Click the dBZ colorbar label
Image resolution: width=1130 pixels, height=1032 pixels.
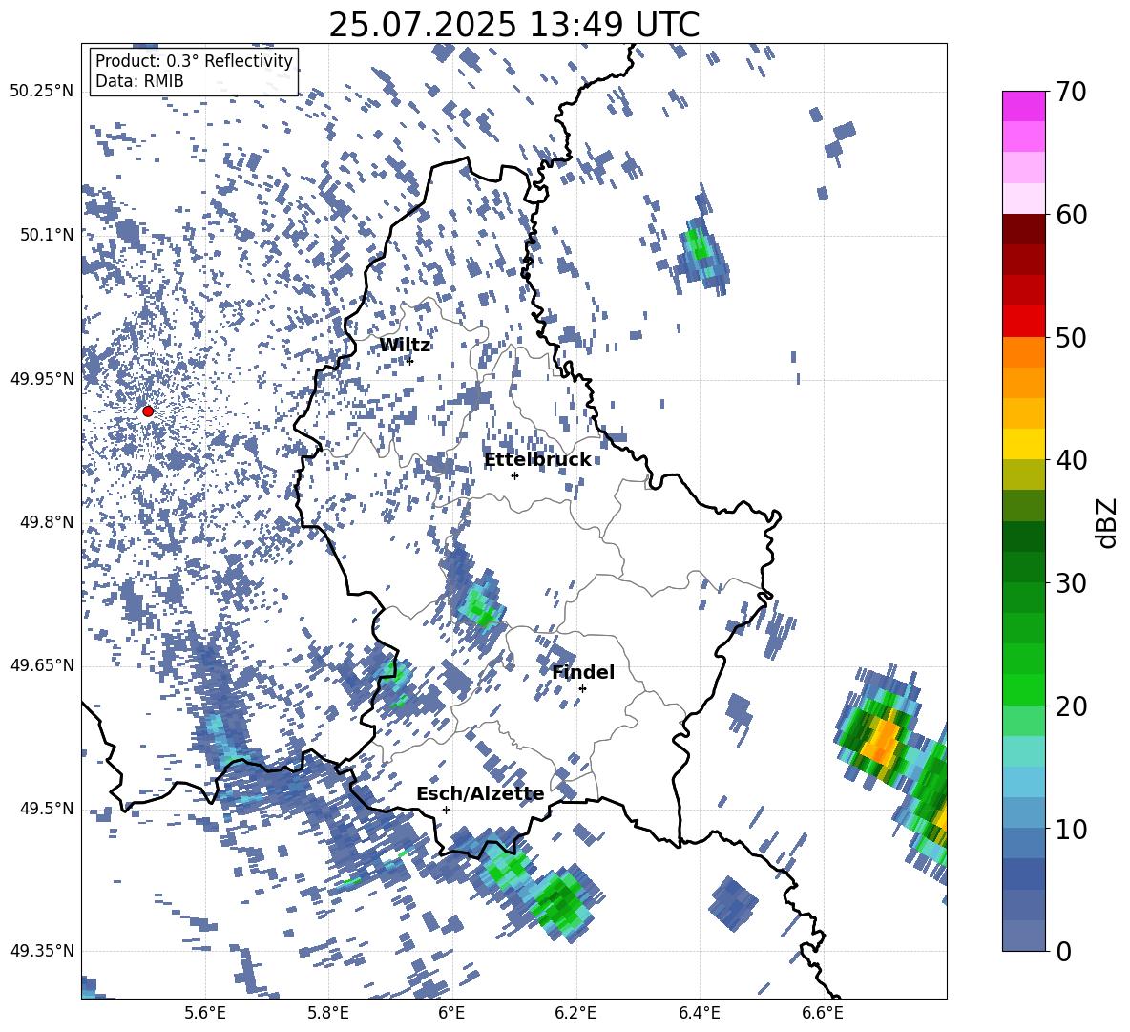click(x=1106, y=522)
